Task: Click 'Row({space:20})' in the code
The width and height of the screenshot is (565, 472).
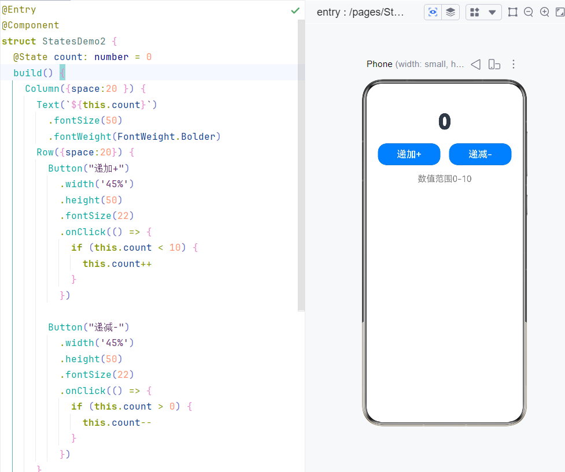Action: [x=79, y=153]
